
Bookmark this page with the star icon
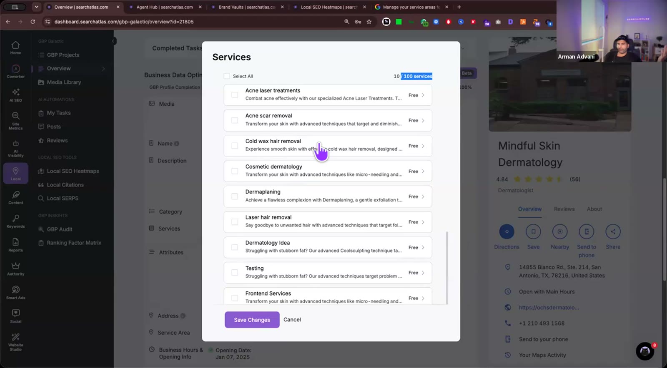(x=369, y=22)
